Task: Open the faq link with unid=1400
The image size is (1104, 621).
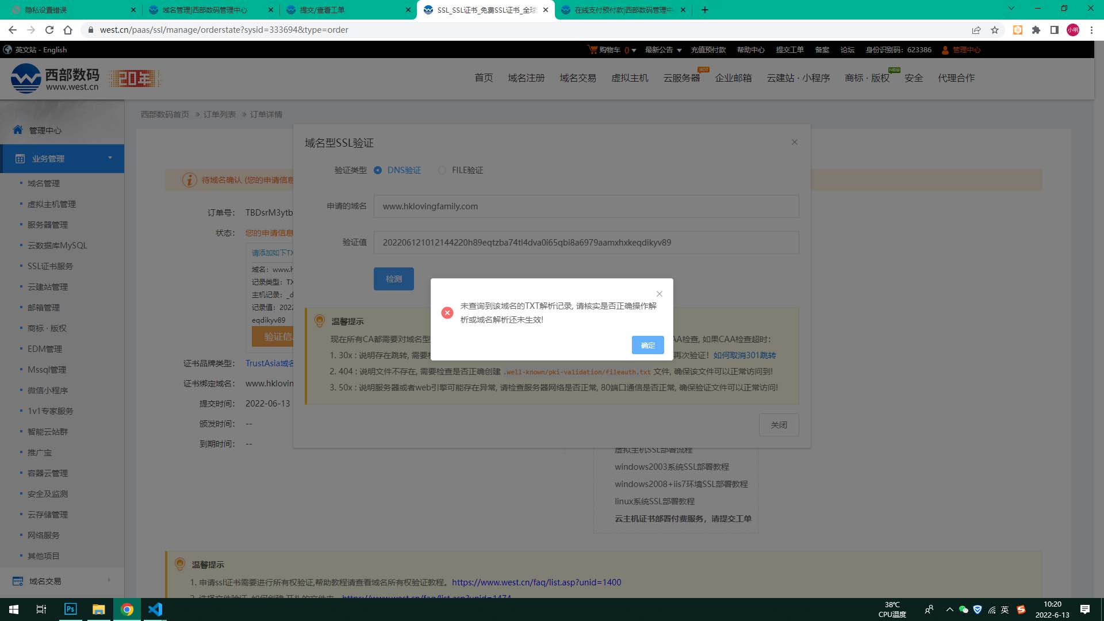Action: (x=536, y=582)
